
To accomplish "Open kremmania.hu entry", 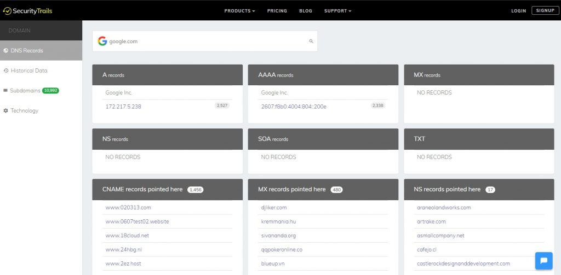I will click(278, 221).
